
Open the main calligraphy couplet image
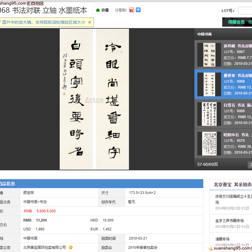[94, 99]
